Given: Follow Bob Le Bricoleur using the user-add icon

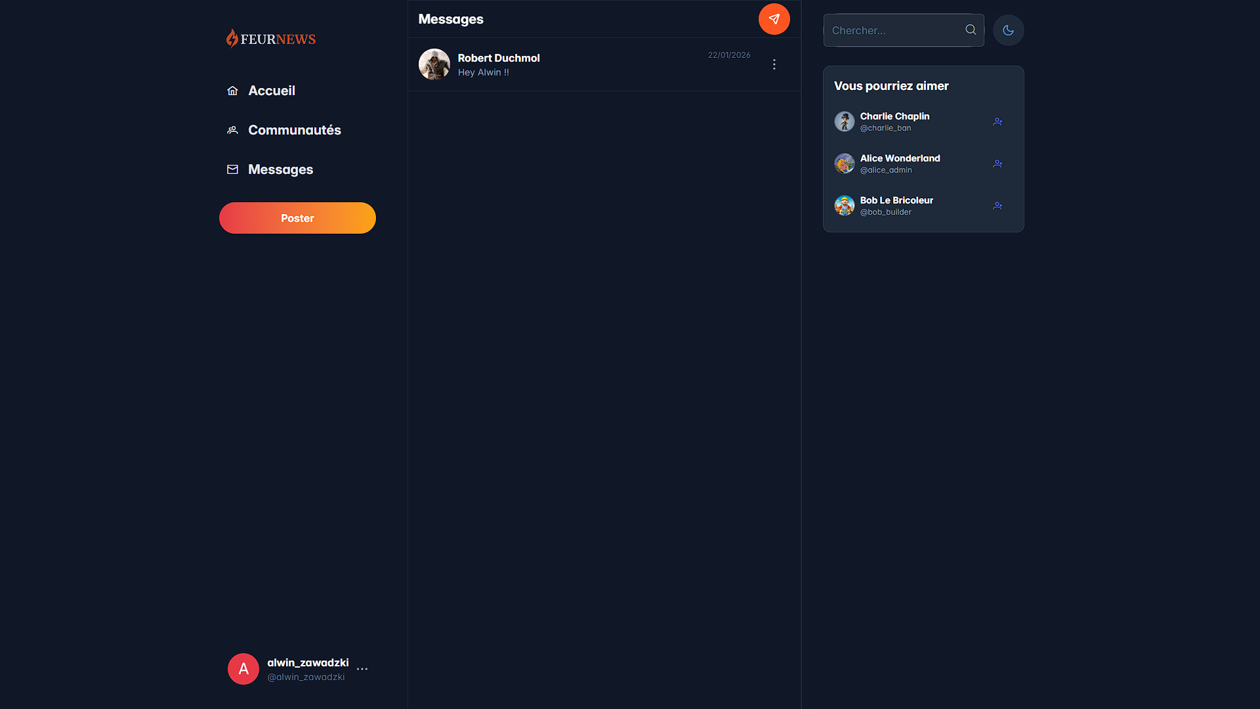Looking at the screenshot, I should (x=997, y=205).
